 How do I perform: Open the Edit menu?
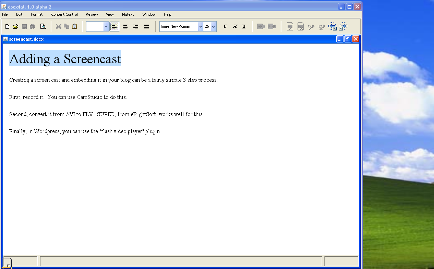(19, 14)
